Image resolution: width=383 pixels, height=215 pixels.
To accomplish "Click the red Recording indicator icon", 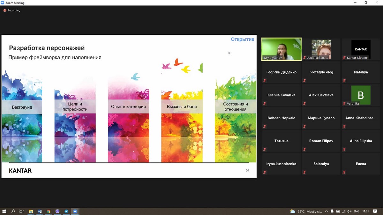I will [5, 10].
